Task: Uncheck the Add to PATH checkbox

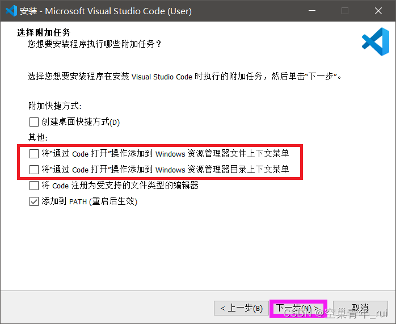Action: 34,201
